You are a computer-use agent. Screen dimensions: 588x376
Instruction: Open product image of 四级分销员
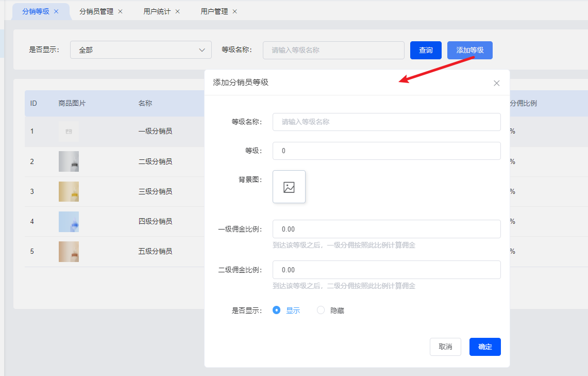tap(69, 221)
